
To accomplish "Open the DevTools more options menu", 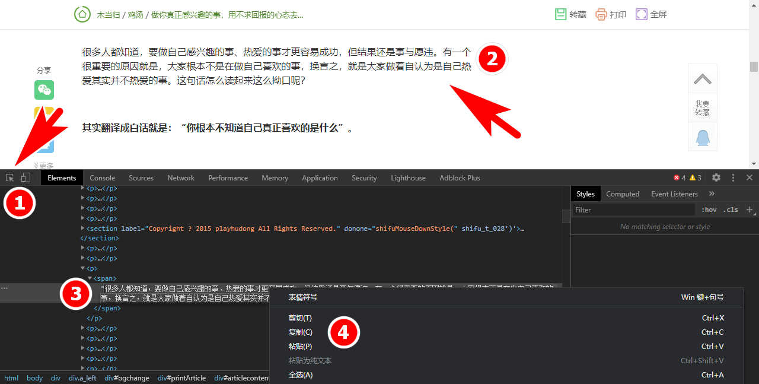I will point(733,177).
